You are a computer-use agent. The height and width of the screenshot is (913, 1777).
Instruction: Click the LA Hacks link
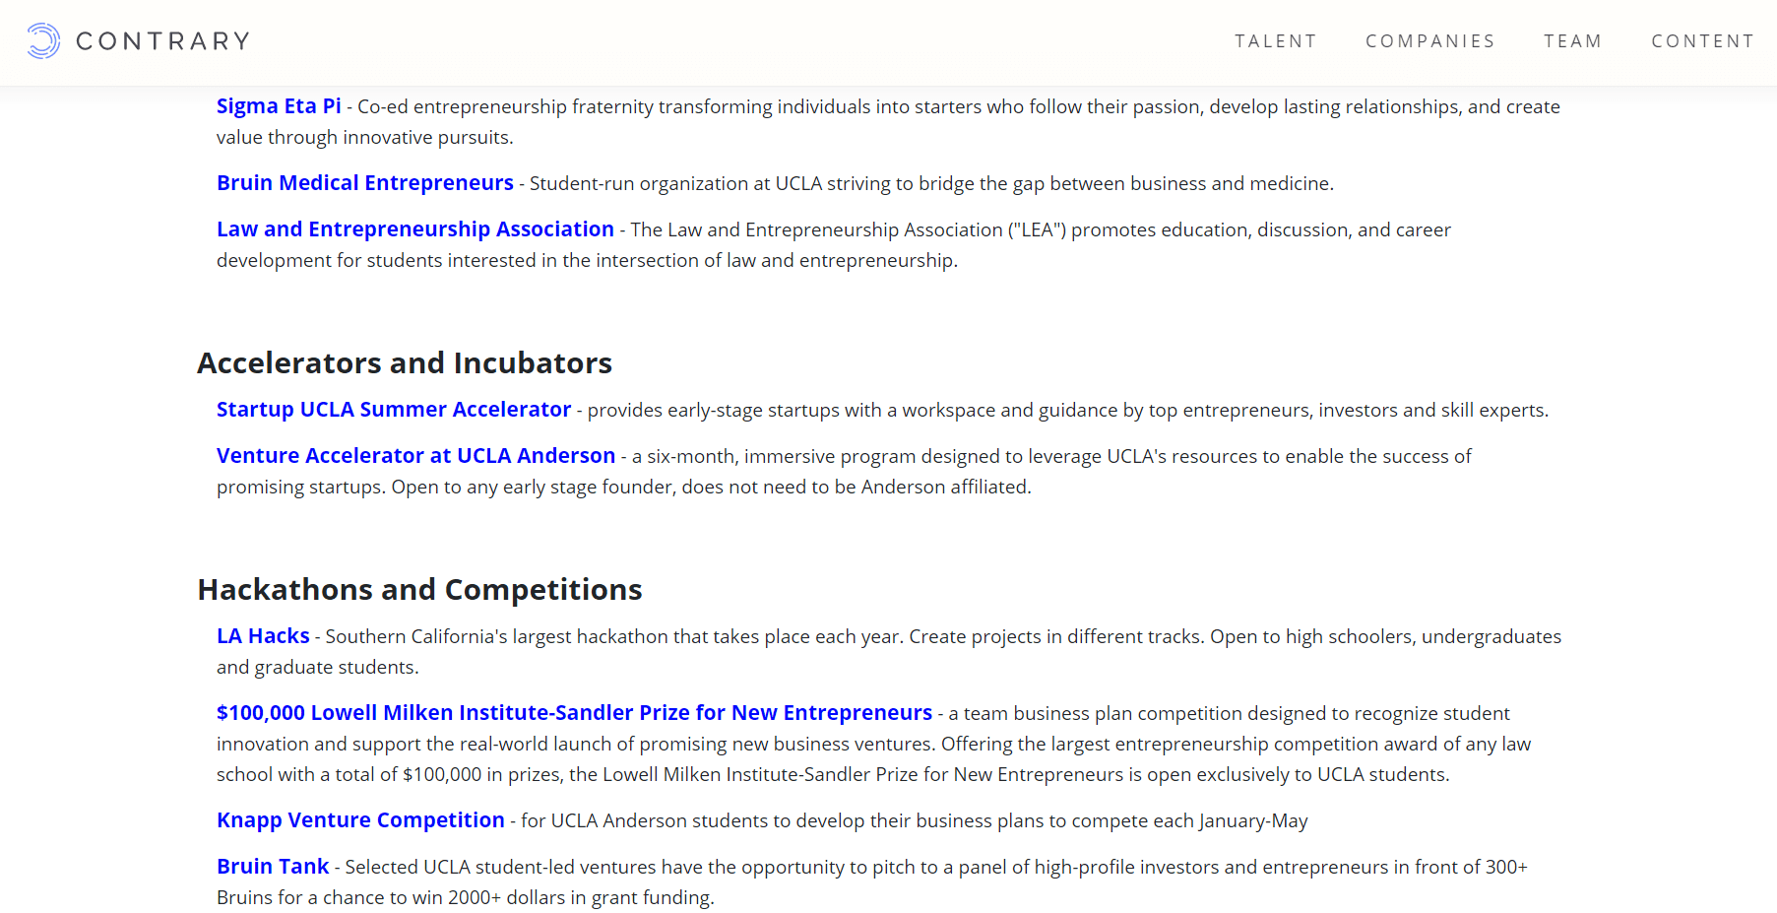tap(263, 636)
